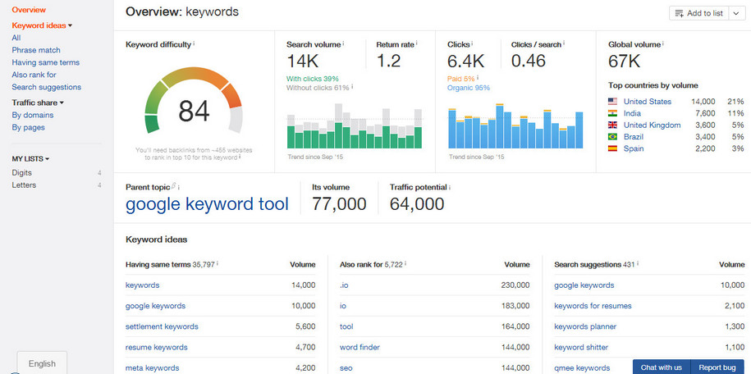Viewport: 751px width, 374px height.
Task: Open Traffic share By domains
Action: 33,115
